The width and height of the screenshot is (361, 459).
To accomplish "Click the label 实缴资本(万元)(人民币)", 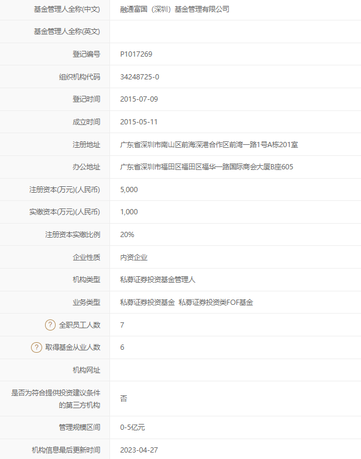I will point(64,212).
